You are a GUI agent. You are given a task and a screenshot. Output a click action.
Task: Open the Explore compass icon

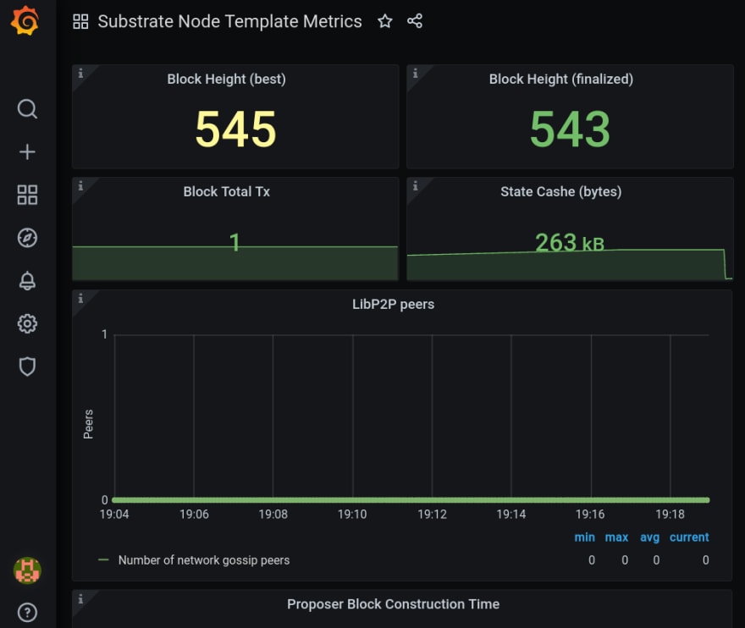[x=27, y=238]
